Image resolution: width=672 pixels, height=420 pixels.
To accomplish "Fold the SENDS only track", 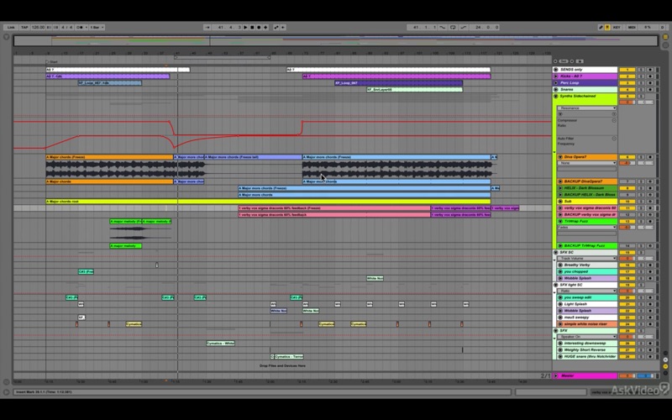I will pos(556,70).
